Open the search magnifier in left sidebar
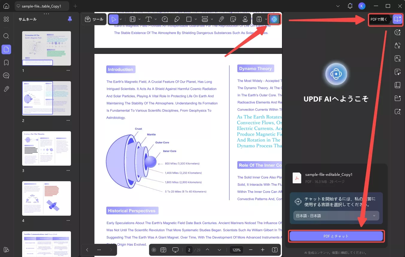This screenshot has width=405, height=257. pyautogui.click(x=6, y=36)
